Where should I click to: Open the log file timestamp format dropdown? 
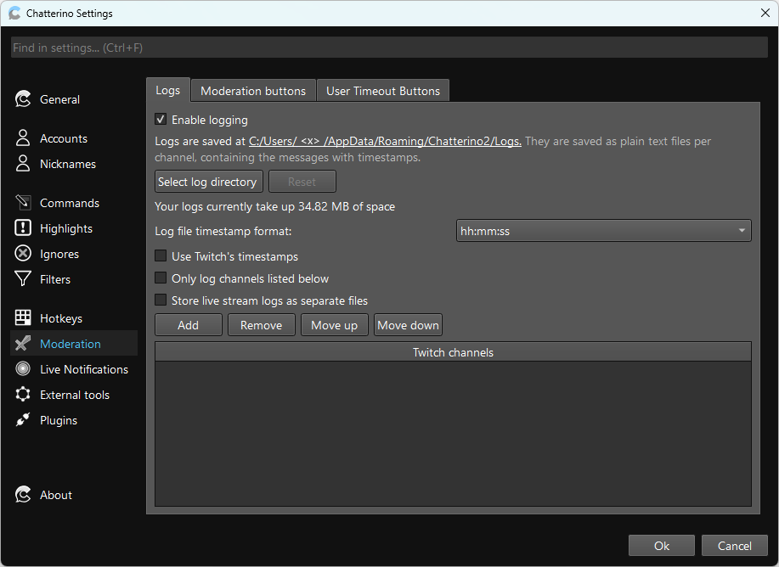[x=604, y=231]
